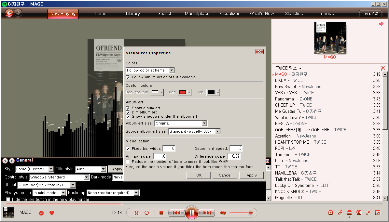The height and width of the screenshot is (222, 389).
Task: Click the small album thumbnail in playing bar
Action: point(9,213)
